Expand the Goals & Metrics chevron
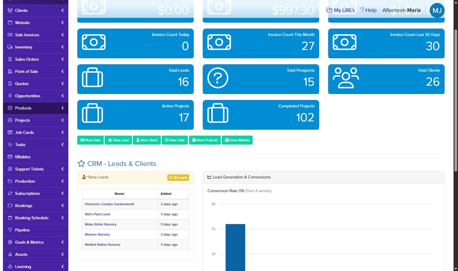Image resolution: width=458 pixels, height=271 pixels. 63,242
